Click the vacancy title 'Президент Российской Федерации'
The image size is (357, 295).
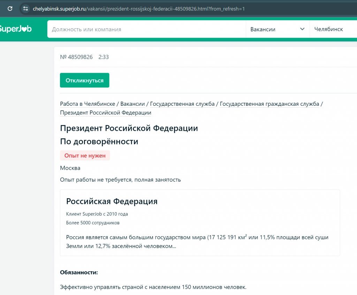point(129,128)
